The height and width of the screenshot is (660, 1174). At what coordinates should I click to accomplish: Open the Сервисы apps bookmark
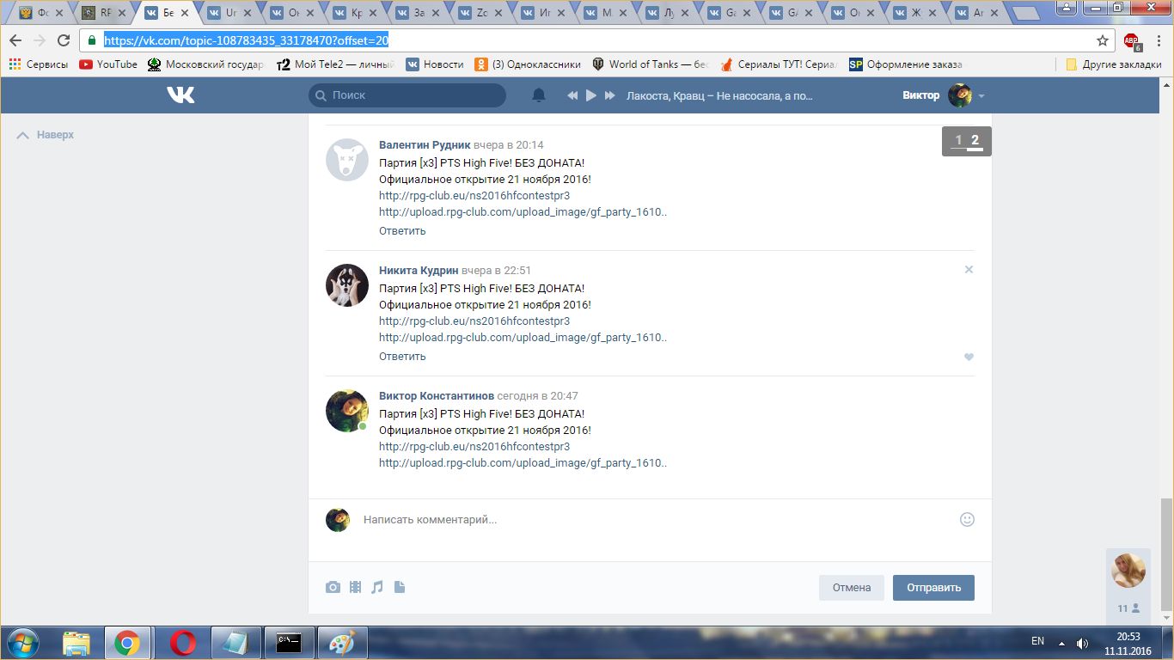pos(39,64)
